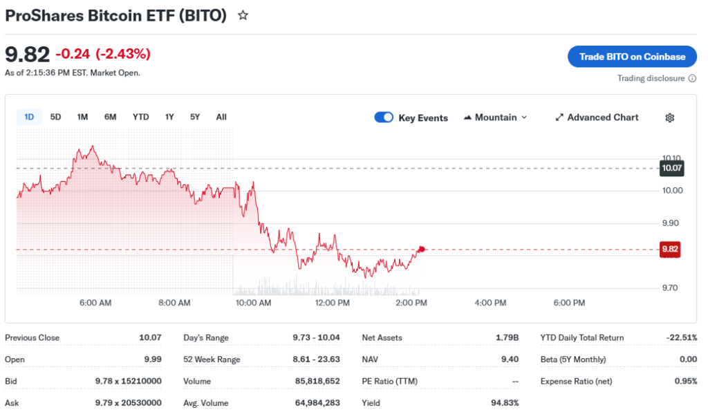Toggle the Key Events switch off
Screen dimensions: 708x412
(x=384, y=118)
